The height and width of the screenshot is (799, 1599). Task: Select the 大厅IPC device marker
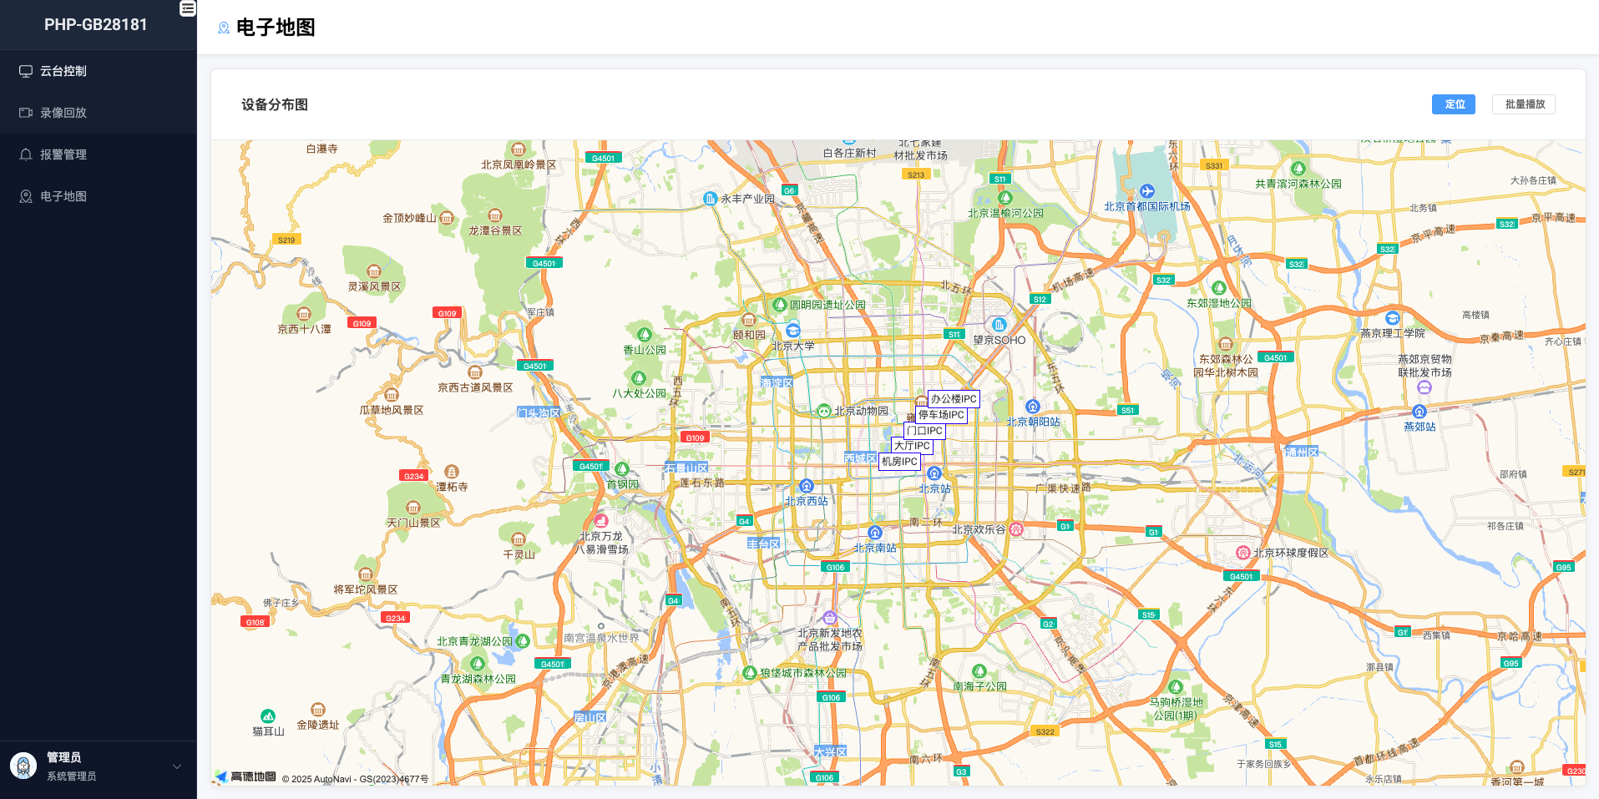(x=911, y=446)
